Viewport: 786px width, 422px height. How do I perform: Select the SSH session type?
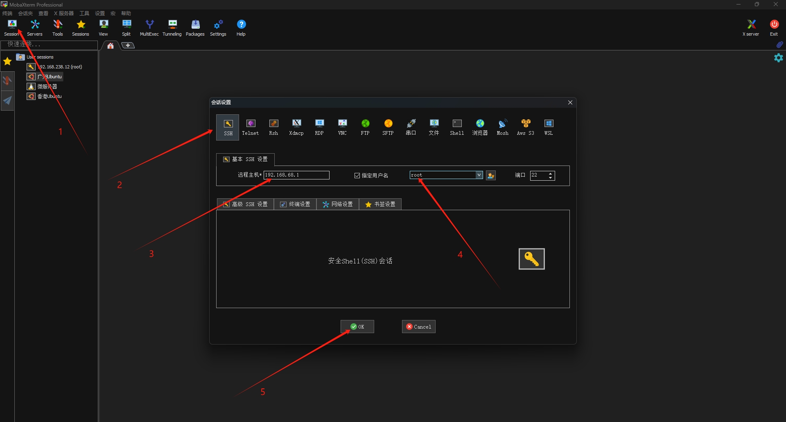point(228,127)
